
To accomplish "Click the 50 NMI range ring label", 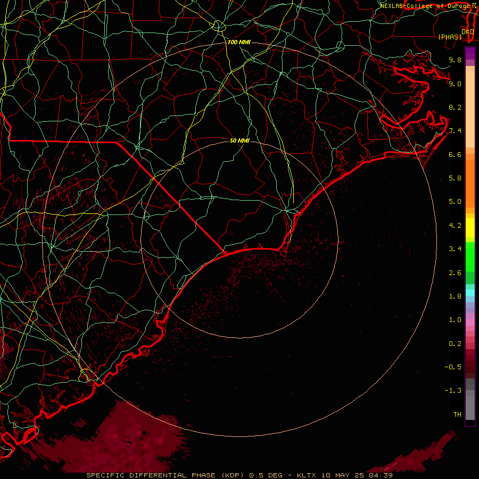I will click(240, 141).
